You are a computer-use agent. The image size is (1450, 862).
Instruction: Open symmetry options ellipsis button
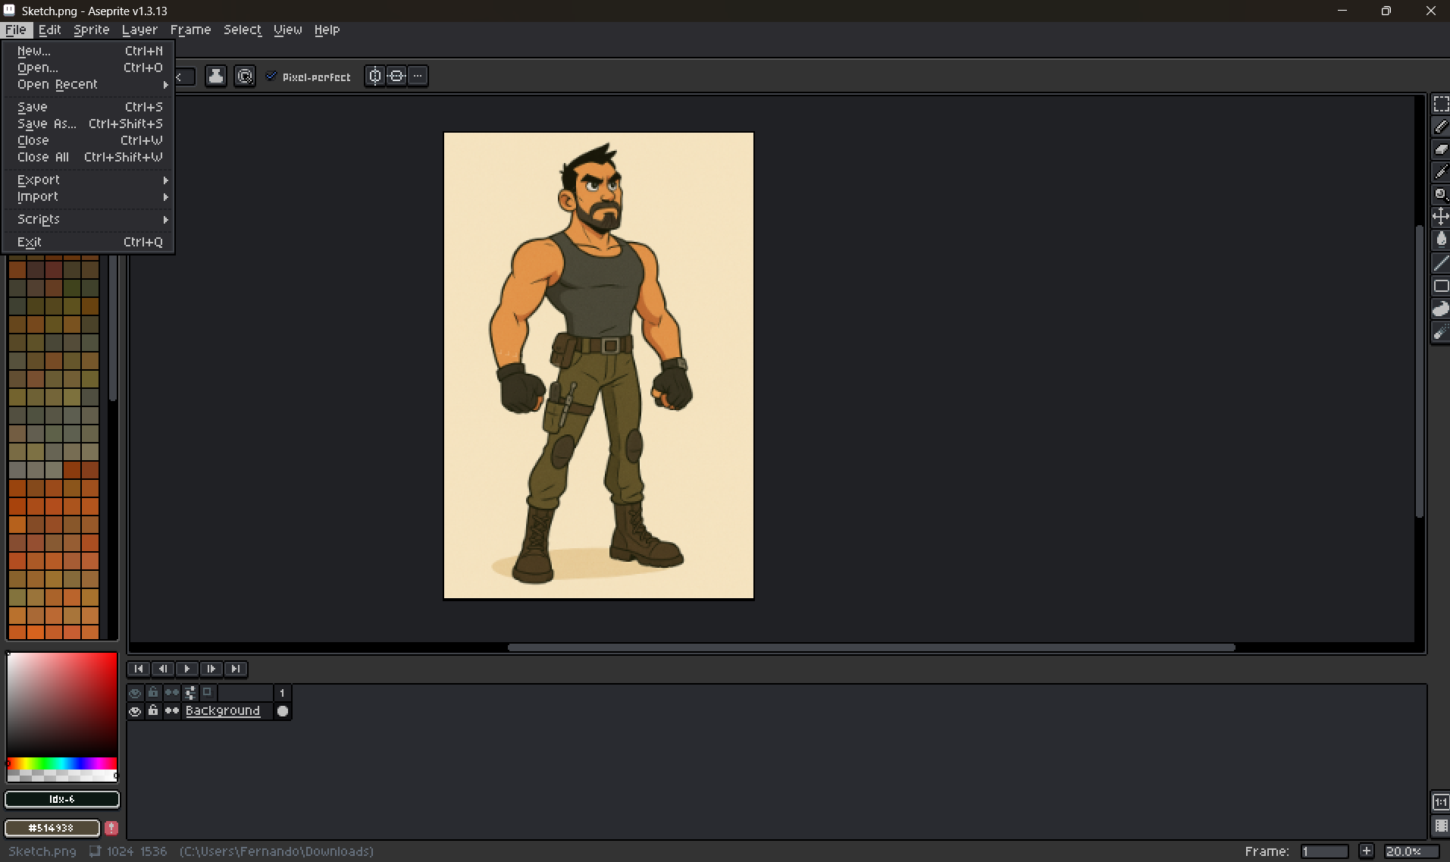pyautogui.click(x=418, y=76)
